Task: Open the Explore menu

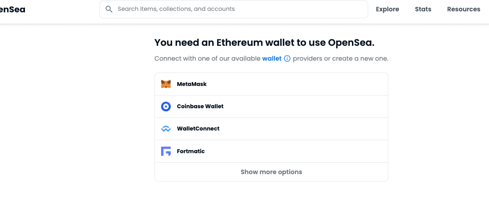Action: 387,9
